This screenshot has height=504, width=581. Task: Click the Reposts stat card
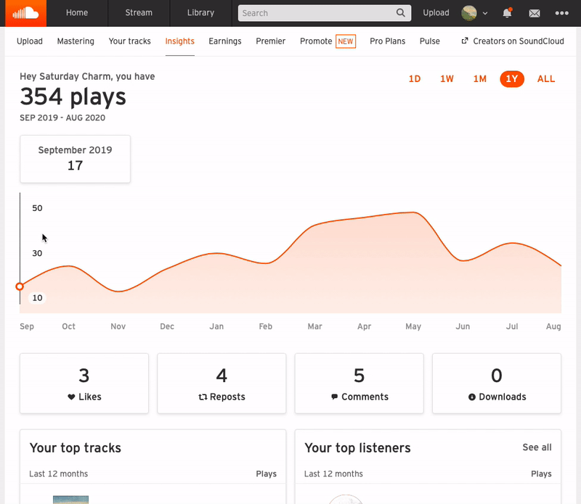[x=222, y=384]
